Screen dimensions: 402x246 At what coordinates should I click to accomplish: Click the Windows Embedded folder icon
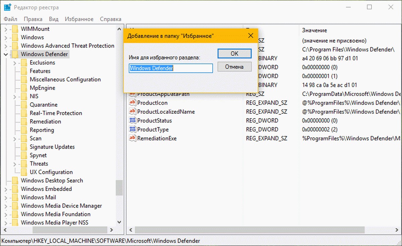pyautogui.click(x=14, y=189)
